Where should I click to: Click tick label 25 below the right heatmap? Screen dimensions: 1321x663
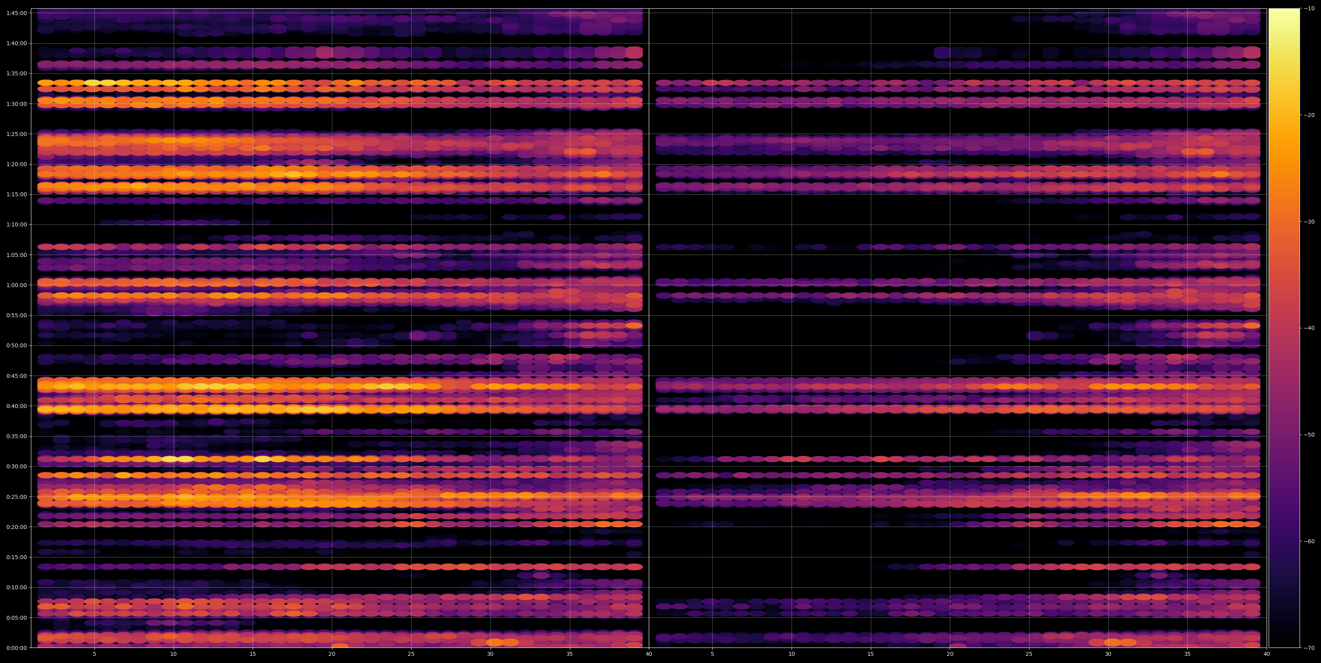point(1029,654)
